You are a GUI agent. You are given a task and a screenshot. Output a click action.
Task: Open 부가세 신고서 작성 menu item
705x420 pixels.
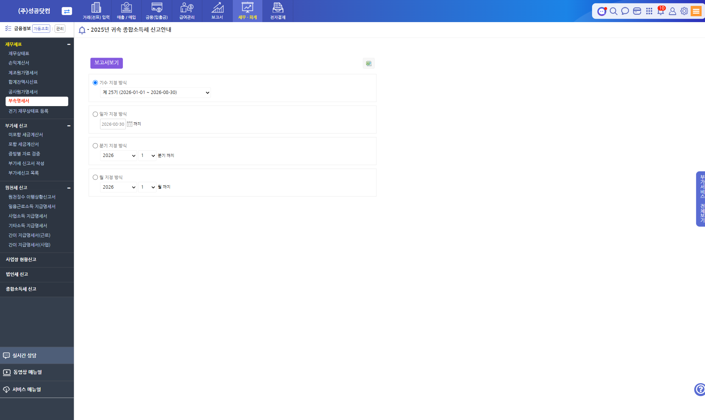(26, 164)
